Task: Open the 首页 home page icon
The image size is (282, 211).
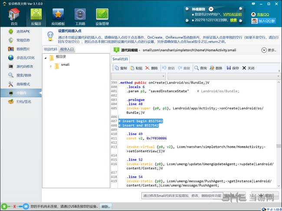Action: pos(14,17)
